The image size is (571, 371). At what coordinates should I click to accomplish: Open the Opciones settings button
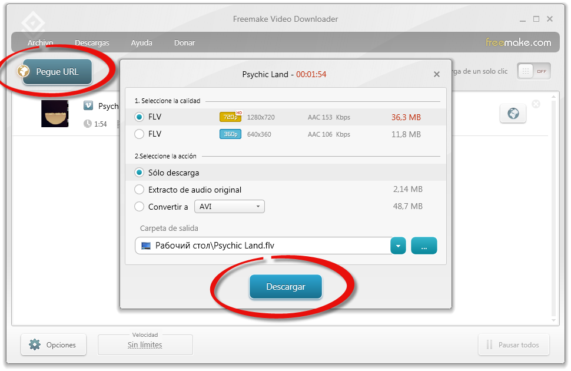coord(54,344)
